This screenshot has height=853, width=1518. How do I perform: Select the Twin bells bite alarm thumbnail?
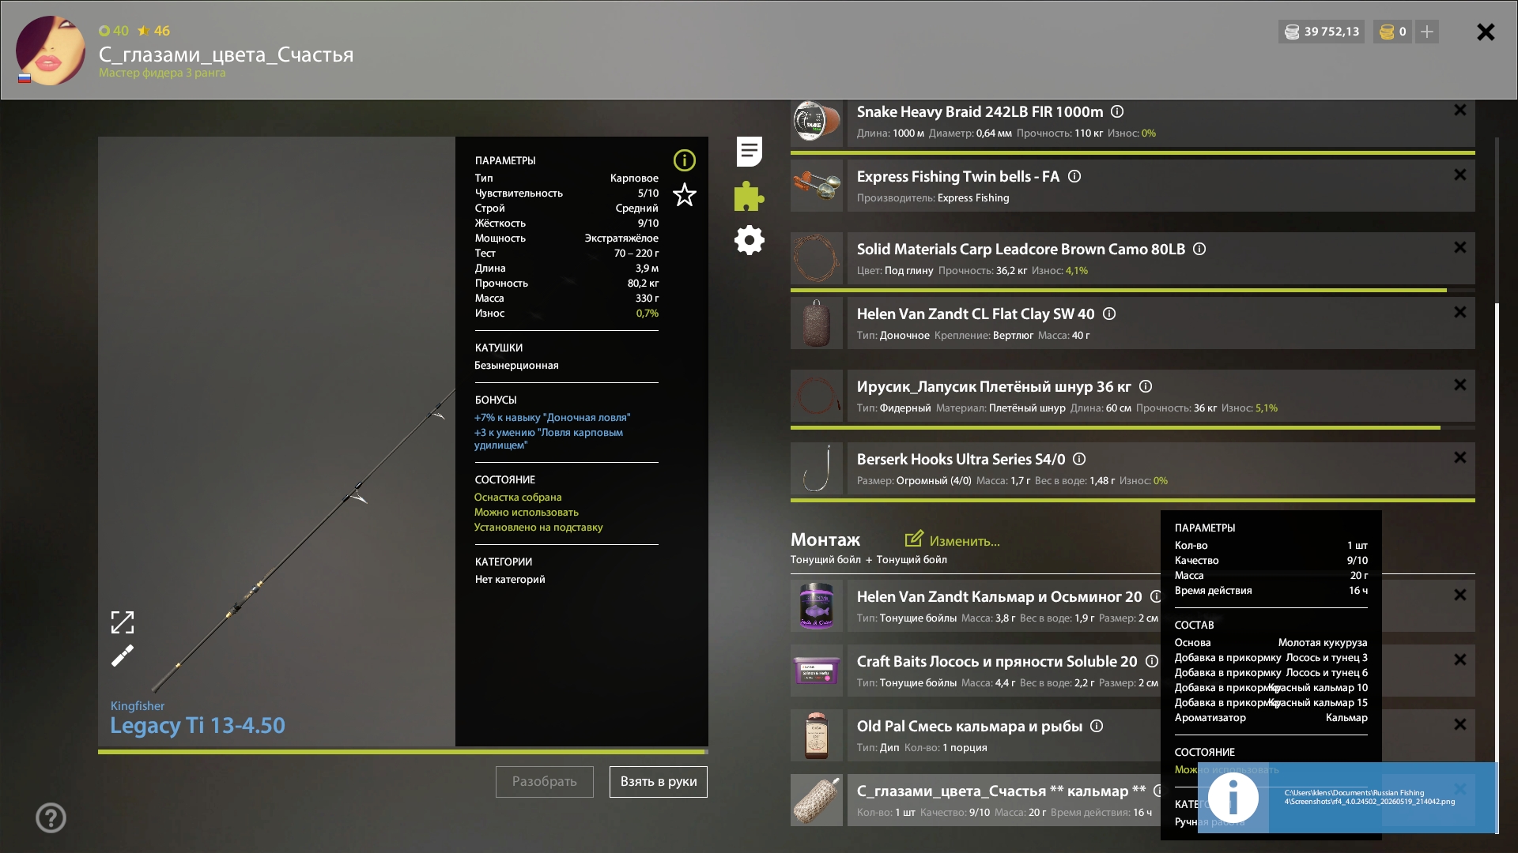click(x=817, y=186)
